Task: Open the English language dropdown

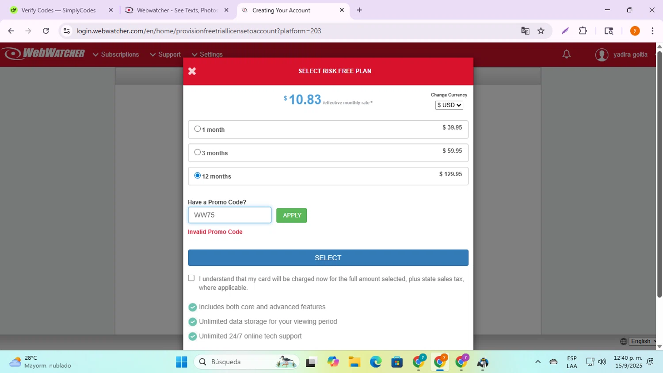Action: [x=643, y=341]
